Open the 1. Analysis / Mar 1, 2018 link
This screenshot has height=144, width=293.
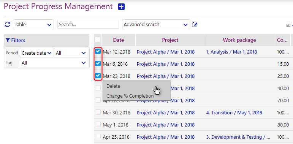pyautogui.click(x=231, y=52)
